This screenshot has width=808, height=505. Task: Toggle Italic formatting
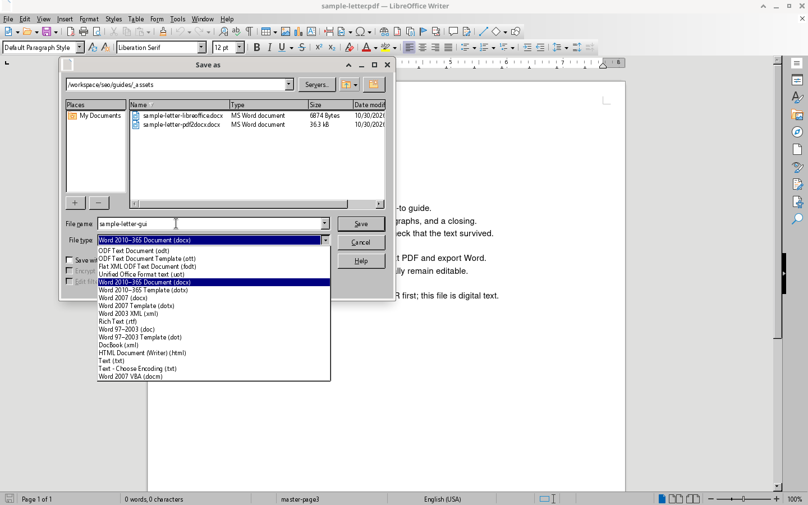tap(269, 48)
